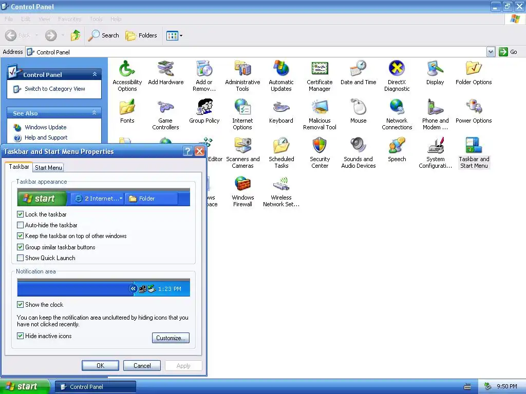Image resolution: width=526 pixels, height=394 pixels.
Task: Click the Go button beside address bar
Action: coord(508,52)
